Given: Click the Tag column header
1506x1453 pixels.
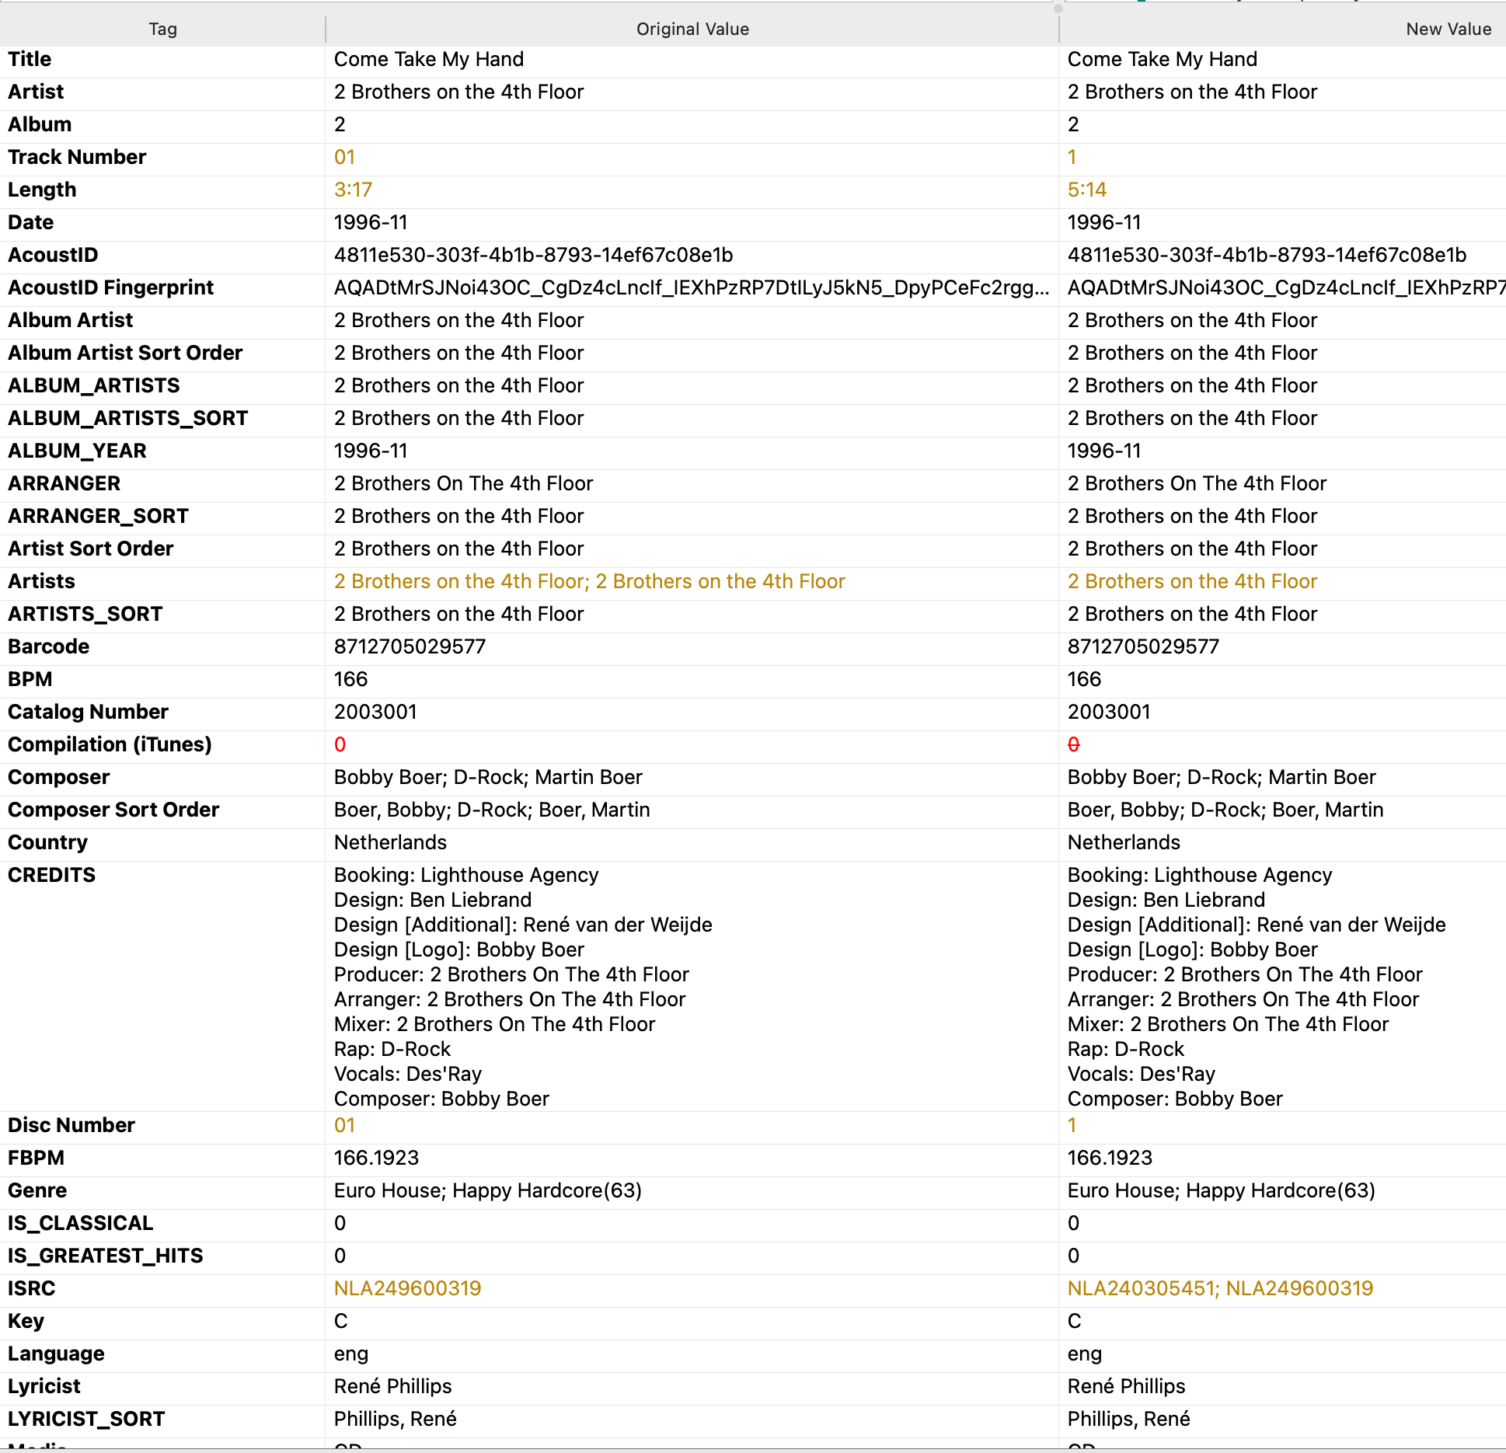Looking at the screenshot, I should [x=162, y=29].
